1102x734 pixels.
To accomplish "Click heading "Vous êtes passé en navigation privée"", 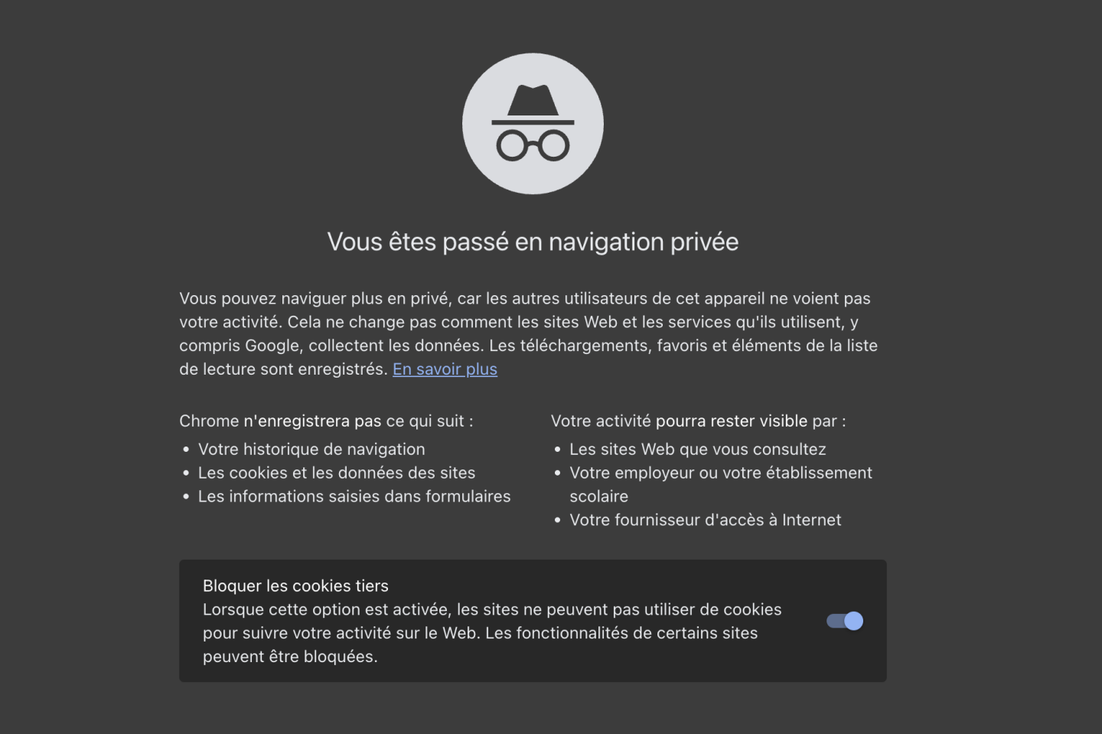I will point(533,242).
